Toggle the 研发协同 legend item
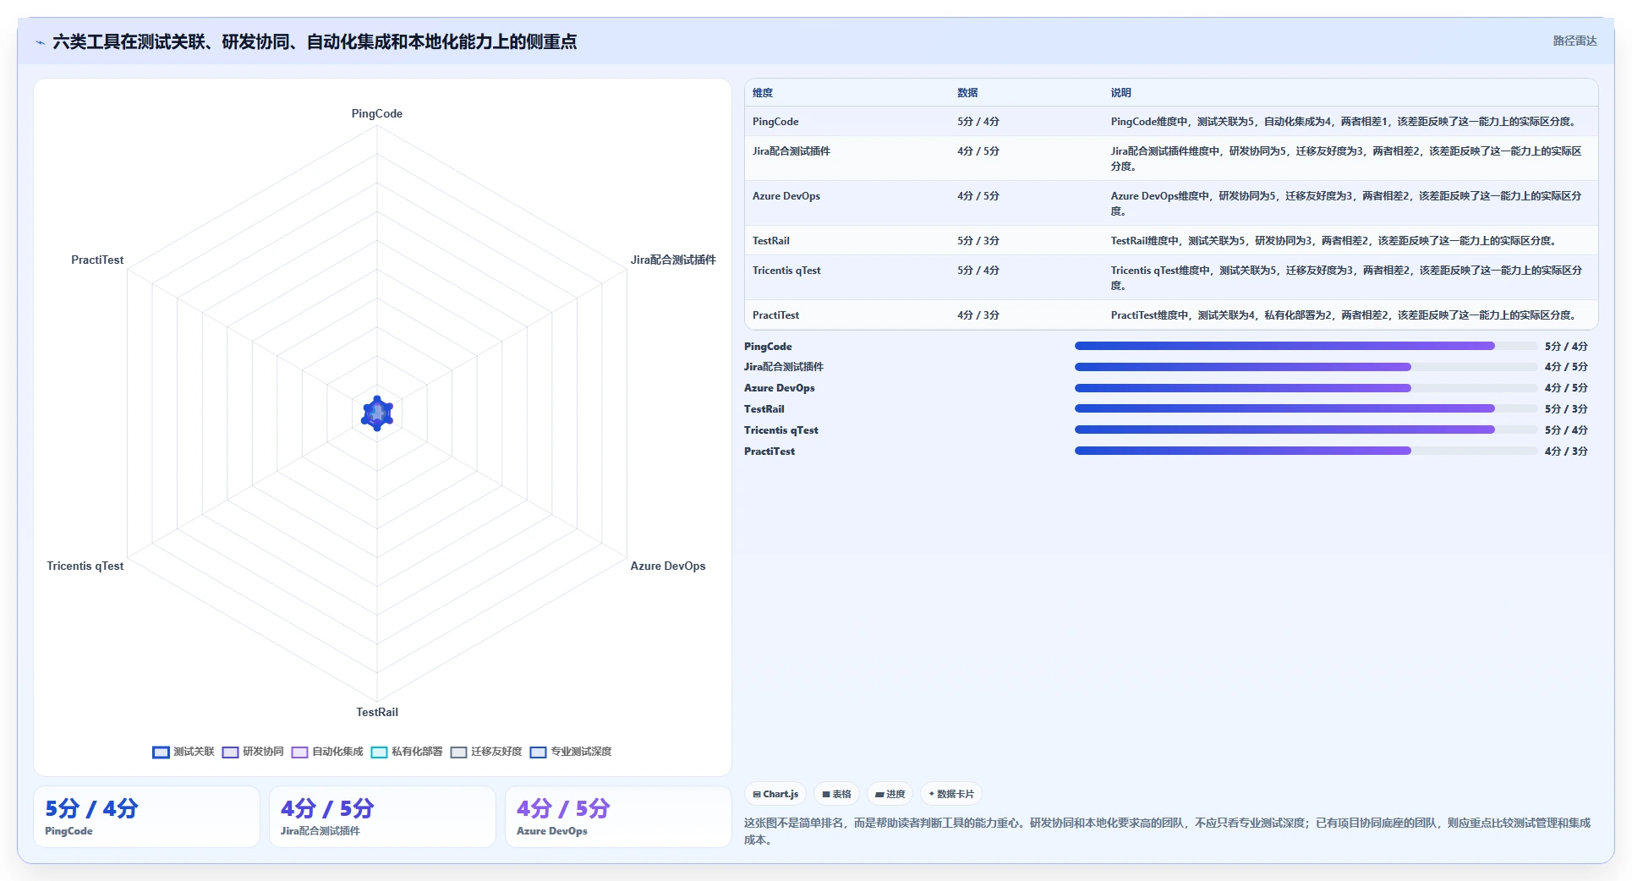This screenshot has height=881, width=1632. tap(253, 752)
